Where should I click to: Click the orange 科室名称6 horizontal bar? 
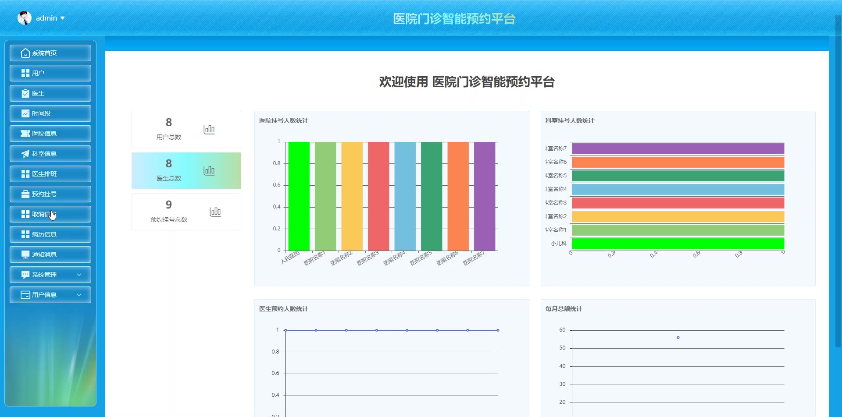678,162
